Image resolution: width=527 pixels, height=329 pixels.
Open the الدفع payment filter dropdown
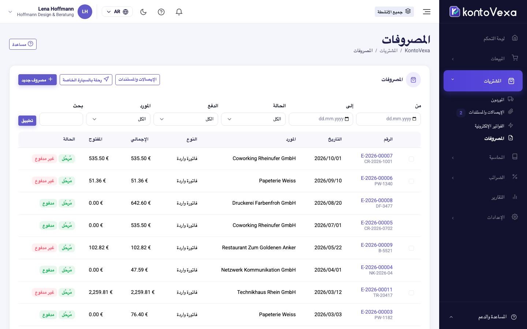pos(186,119)
